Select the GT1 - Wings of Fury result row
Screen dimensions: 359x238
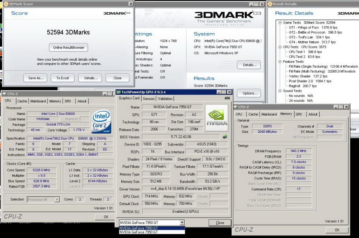[x=313, y=27]
